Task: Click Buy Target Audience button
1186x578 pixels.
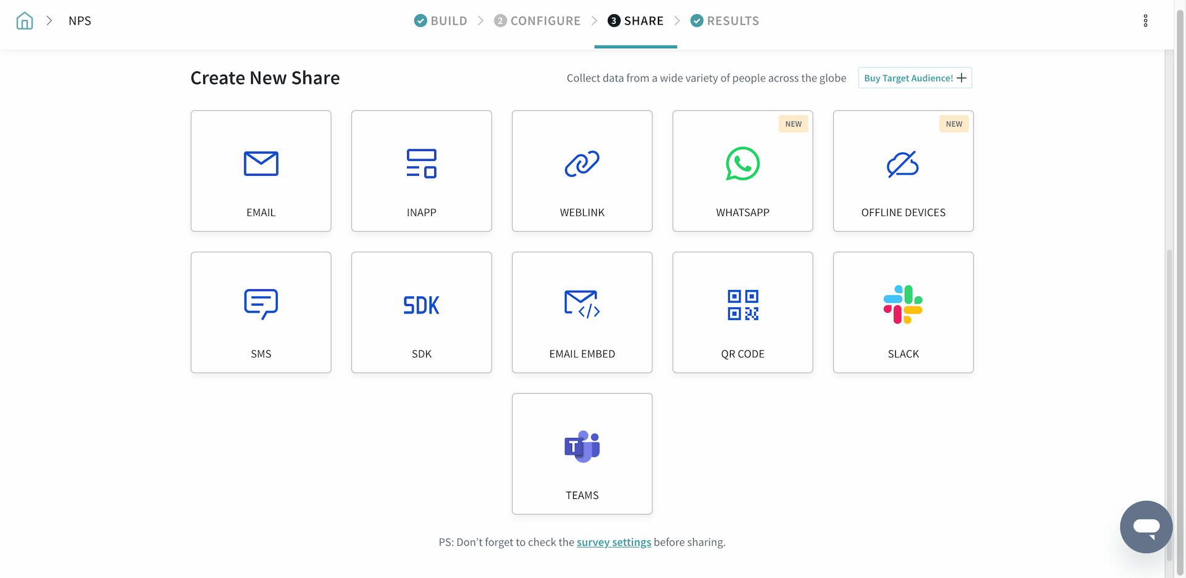Action: point(914,78)
